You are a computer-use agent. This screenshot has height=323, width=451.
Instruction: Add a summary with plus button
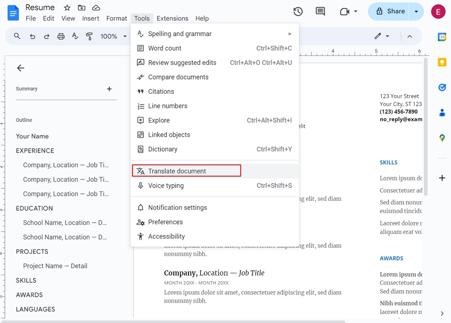[109, 89]
